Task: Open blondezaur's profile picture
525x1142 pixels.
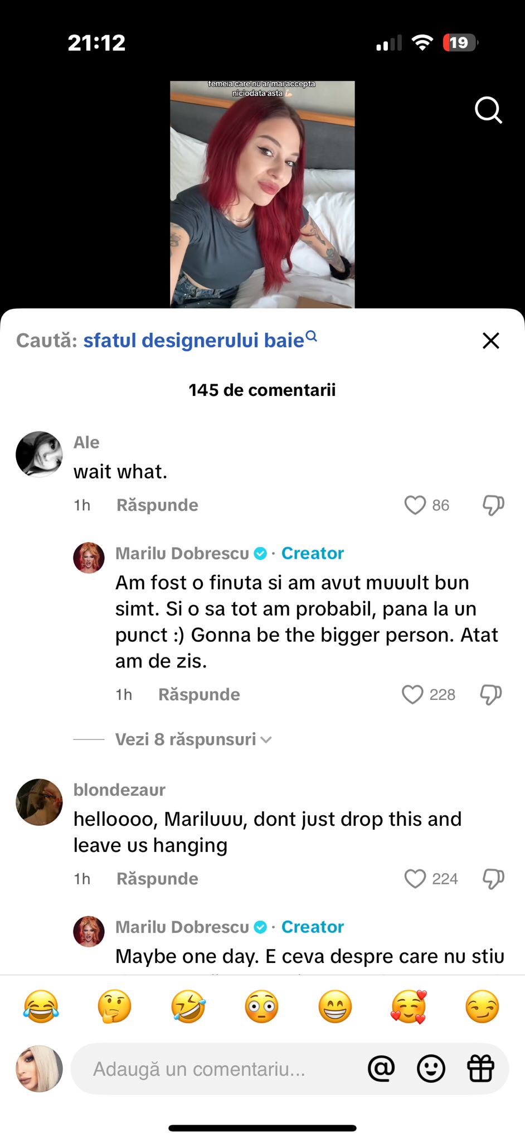Action: (x=39, y=802)
